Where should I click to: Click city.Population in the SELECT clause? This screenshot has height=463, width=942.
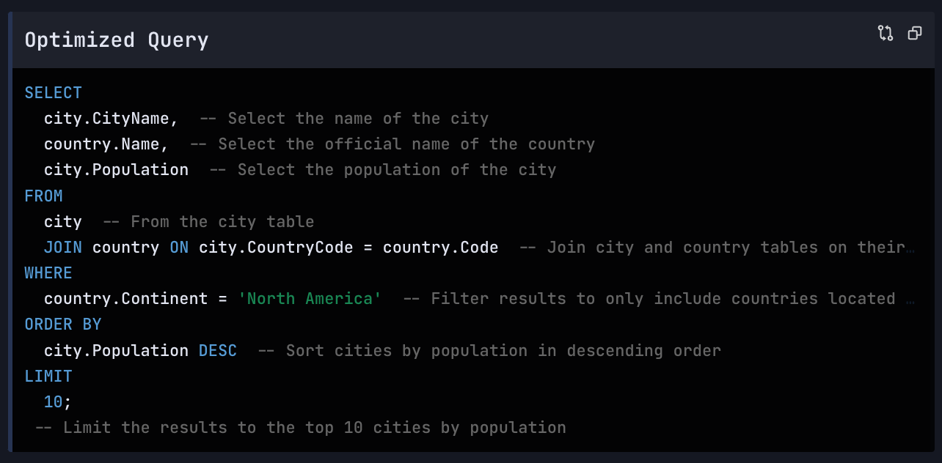pos(116,170)
